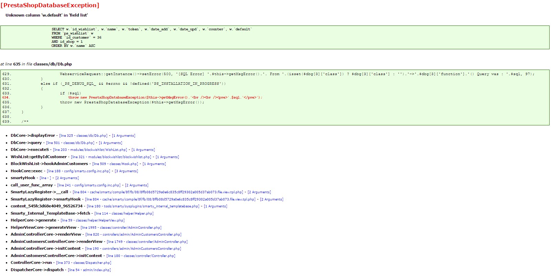Image resolution: width=551 pixels, height=278 pixels.
Task: Open the line 180 classes/controller/Controller.php link
Action: pos(141,256)
